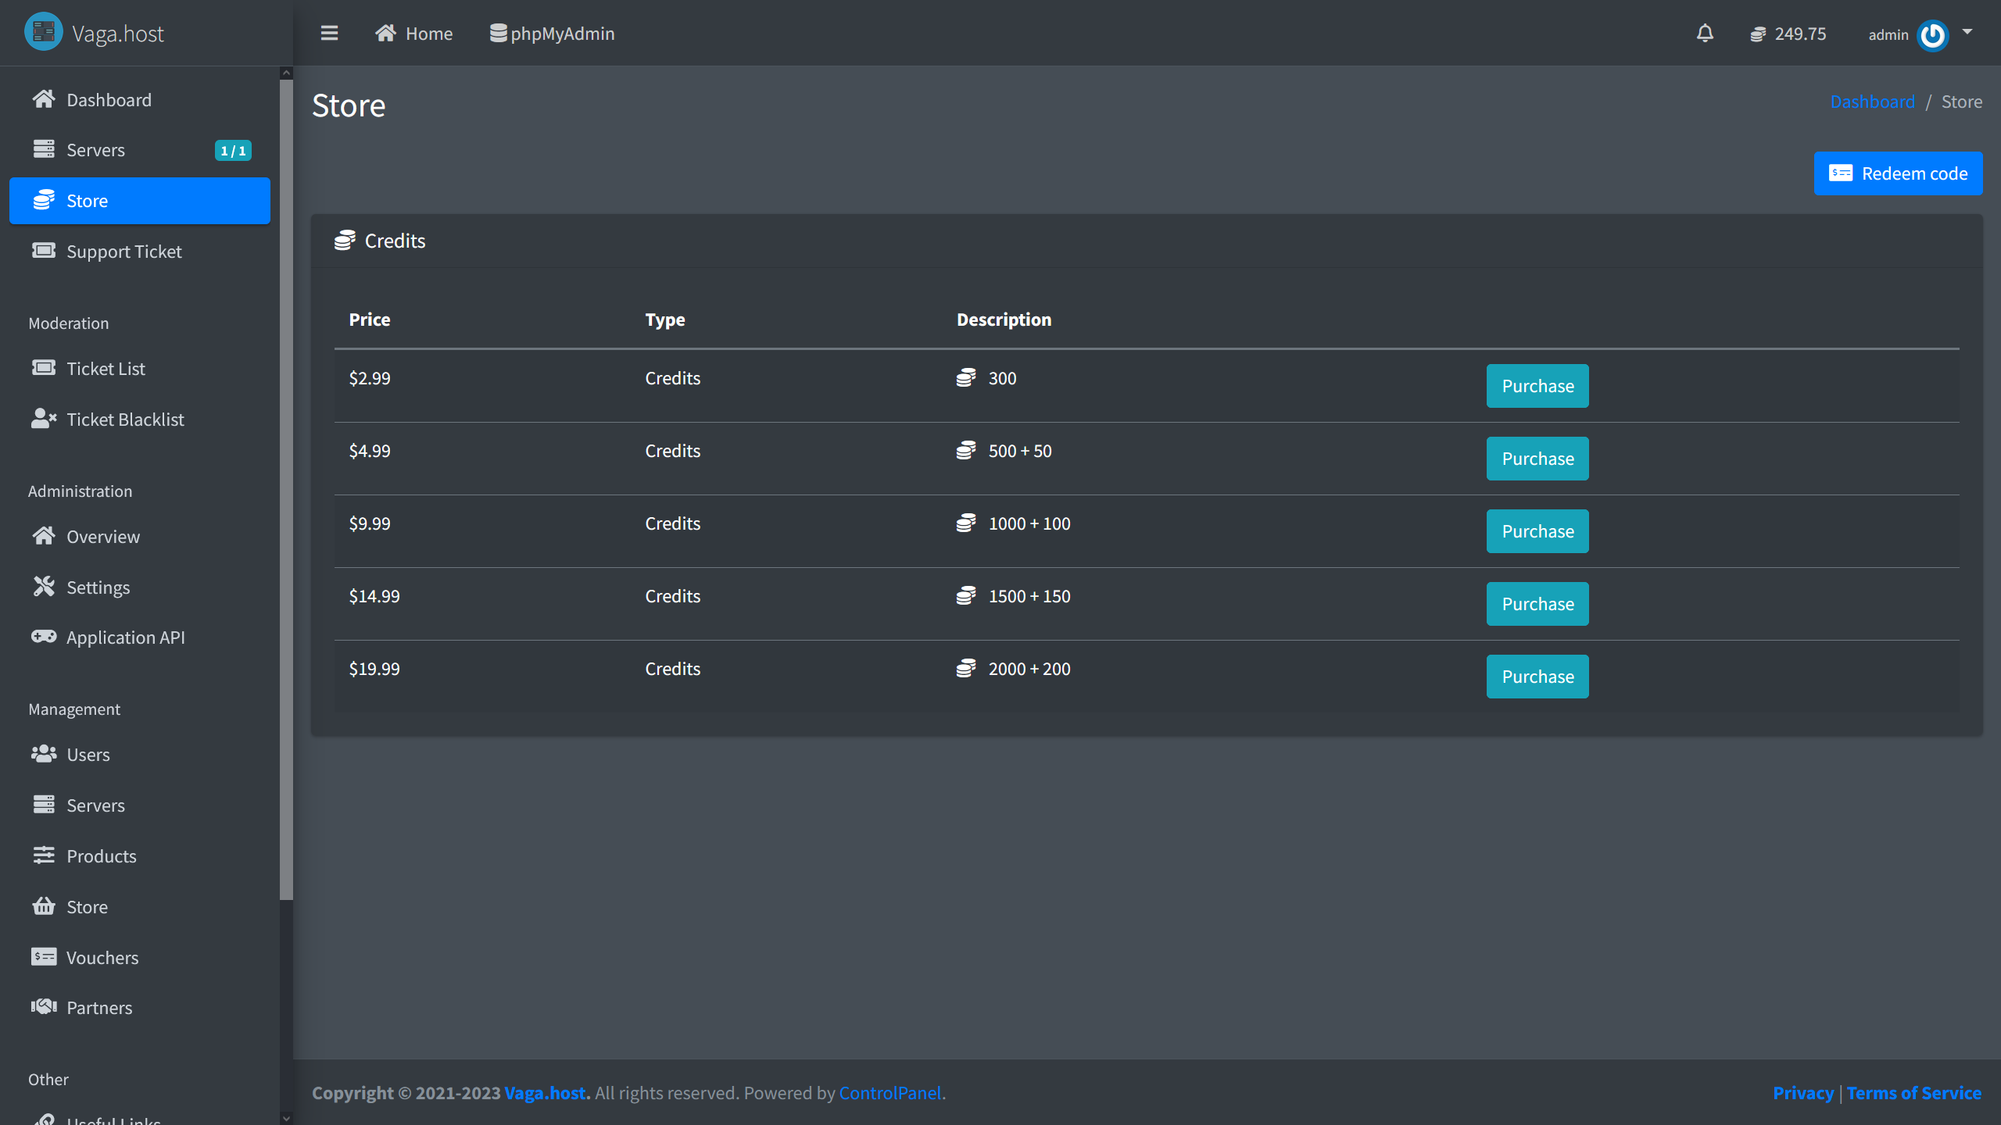Click the notification bell icon
Image resolution: width=2001 pixels, height=1125 pixels.
pos(1705,34)
